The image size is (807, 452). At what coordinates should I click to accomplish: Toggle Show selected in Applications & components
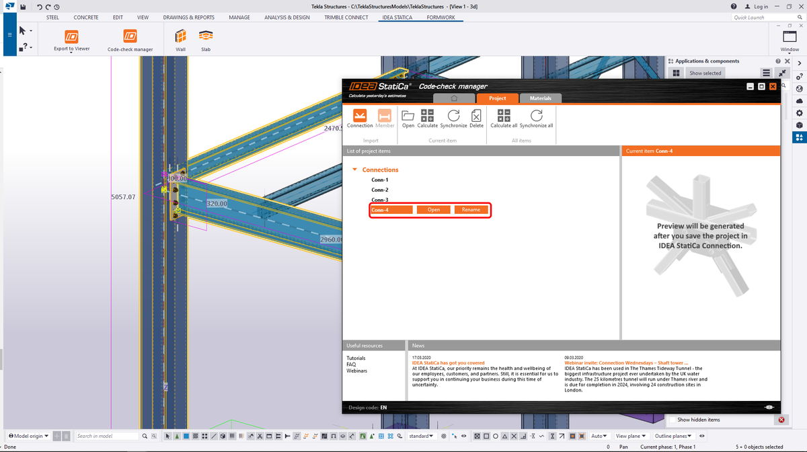(x=705, y=73)
